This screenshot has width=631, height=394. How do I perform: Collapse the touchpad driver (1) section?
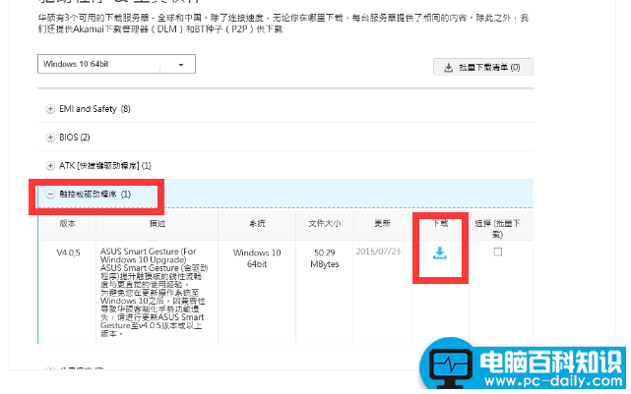point(285,194)
